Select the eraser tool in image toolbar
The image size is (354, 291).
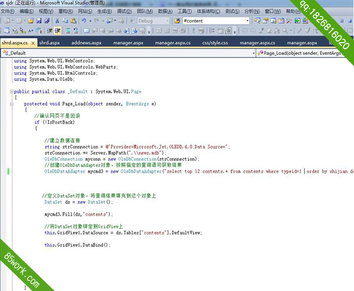(269, 31)
